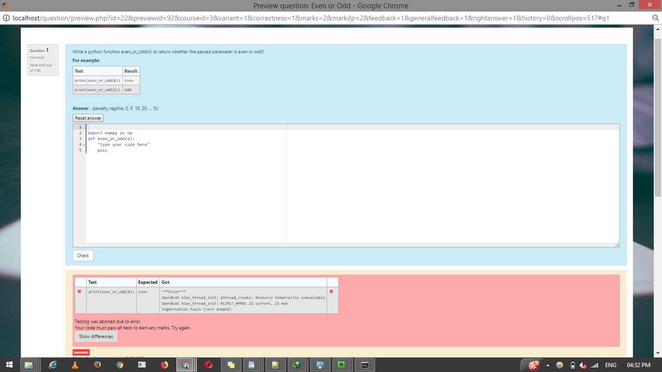Click the red X icon right of the Got column
This screenshot has height=372, width=662.
(x=331, y=292)
